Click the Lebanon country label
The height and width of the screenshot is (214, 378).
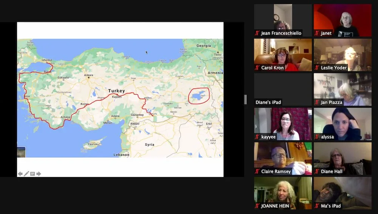tap(121, 155)
